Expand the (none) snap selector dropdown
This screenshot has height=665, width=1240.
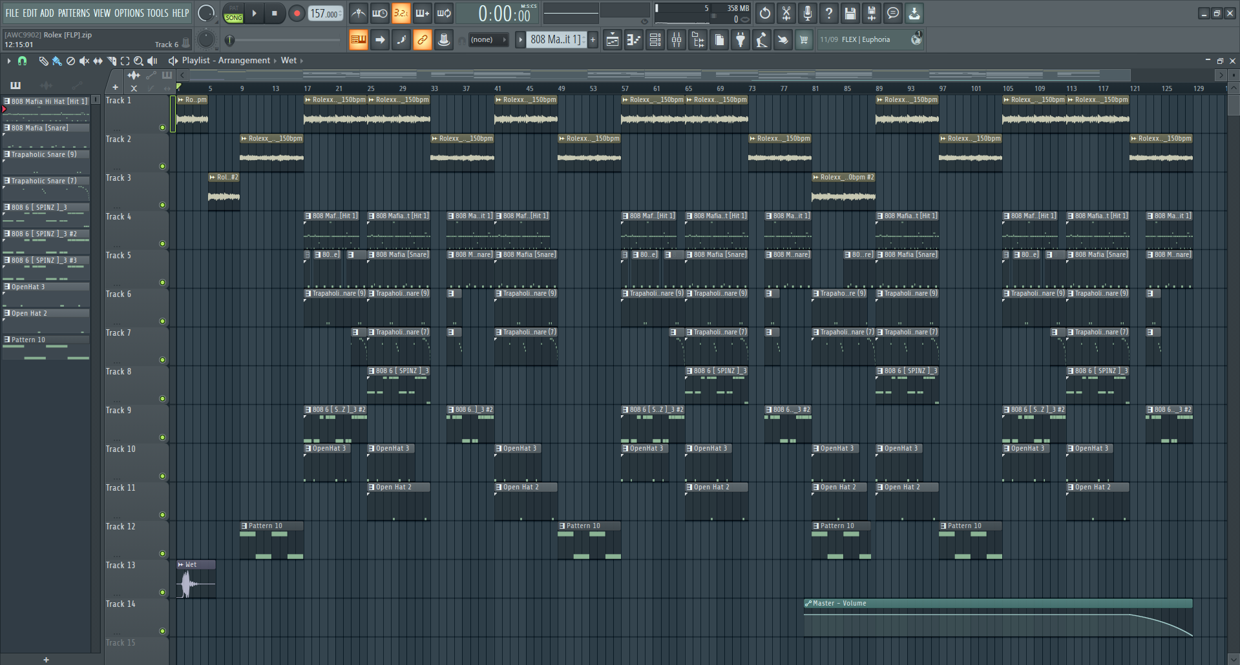[488, 40]
